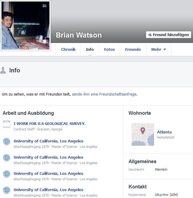Viewport: 193px width, 198px height.
Task: Select the Info tab
Action: click(90, 49)
